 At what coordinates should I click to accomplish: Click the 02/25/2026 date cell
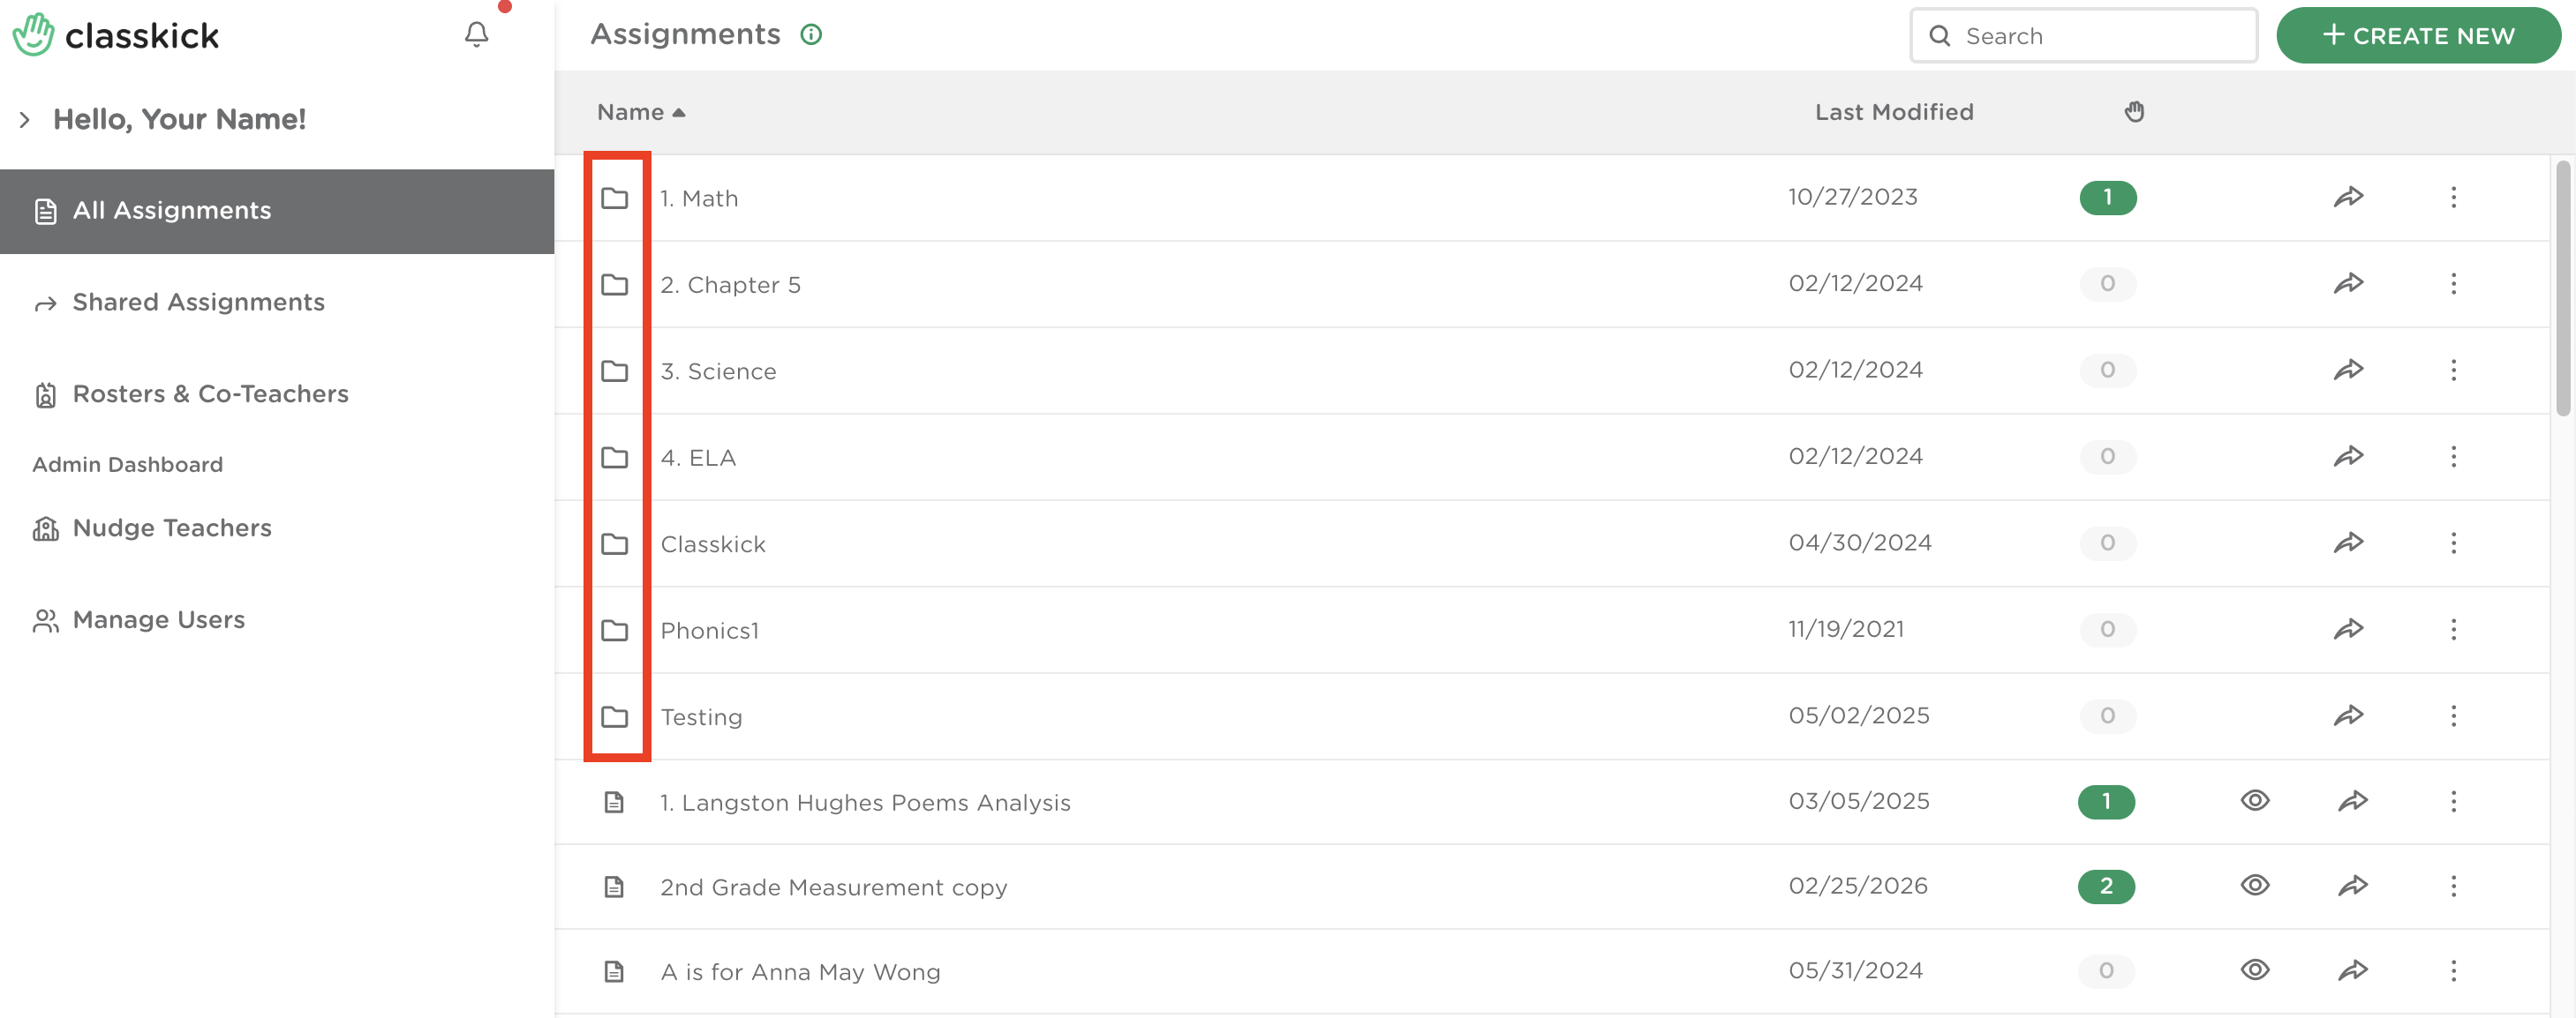(x=1858, y=887)
